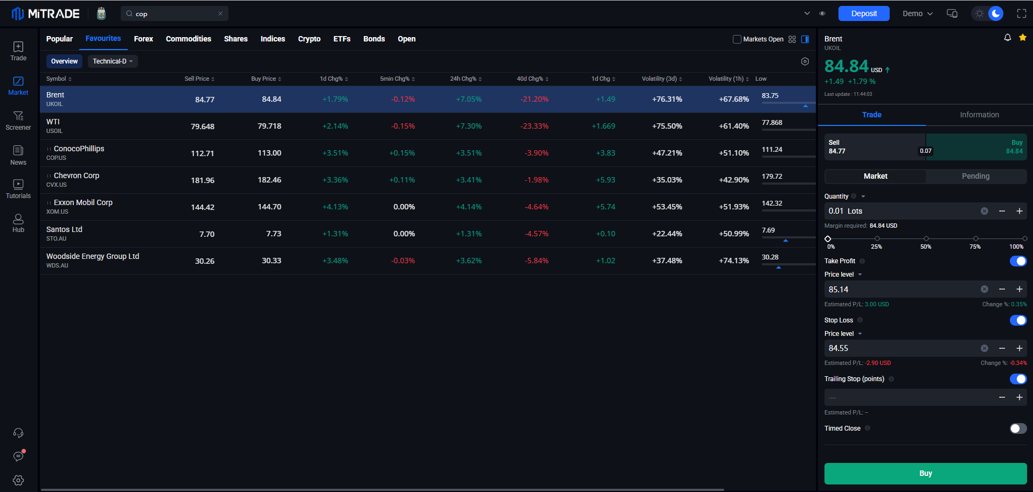Disable the Take Profit switch
The height and width of the screenshot is (492, 1033).
click(1018, 261)
